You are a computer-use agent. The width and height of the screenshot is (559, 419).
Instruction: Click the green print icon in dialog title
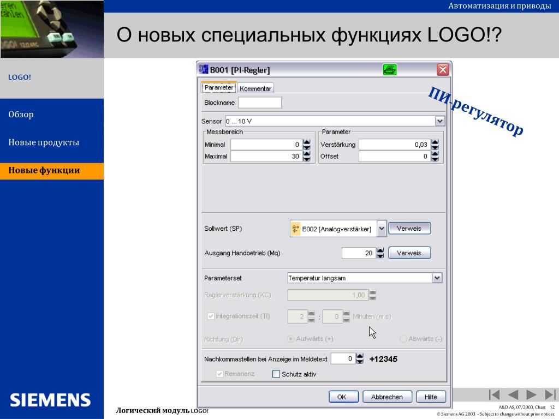390,69
